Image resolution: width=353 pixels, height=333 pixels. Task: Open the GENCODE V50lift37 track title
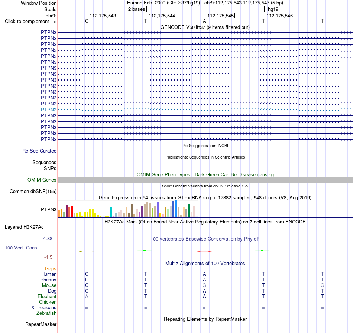205,27
